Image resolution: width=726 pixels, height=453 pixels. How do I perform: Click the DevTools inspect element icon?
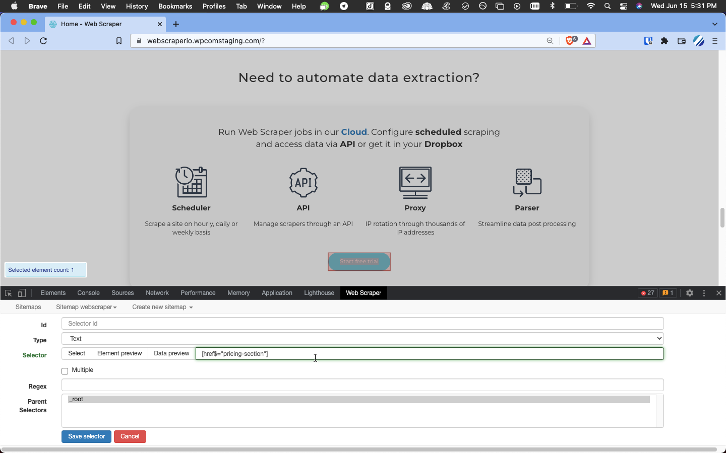click(x=8, y=293)
